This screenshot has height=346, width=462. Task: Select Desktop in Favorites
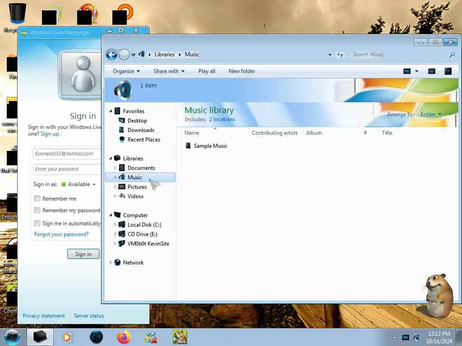tap(137, 121)
